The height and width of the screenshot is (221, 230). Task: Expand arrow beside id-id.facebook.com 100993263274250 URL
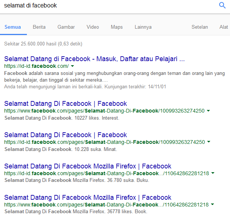click(209, 142)
